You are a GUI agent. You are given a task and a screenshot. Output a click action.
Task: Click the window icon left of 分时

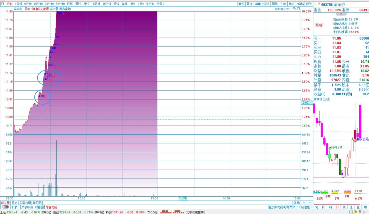point(3,4)
